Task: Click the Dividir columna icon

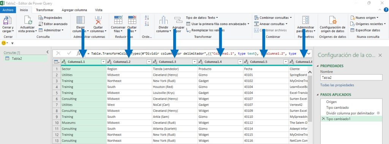Action: (163, 20)
